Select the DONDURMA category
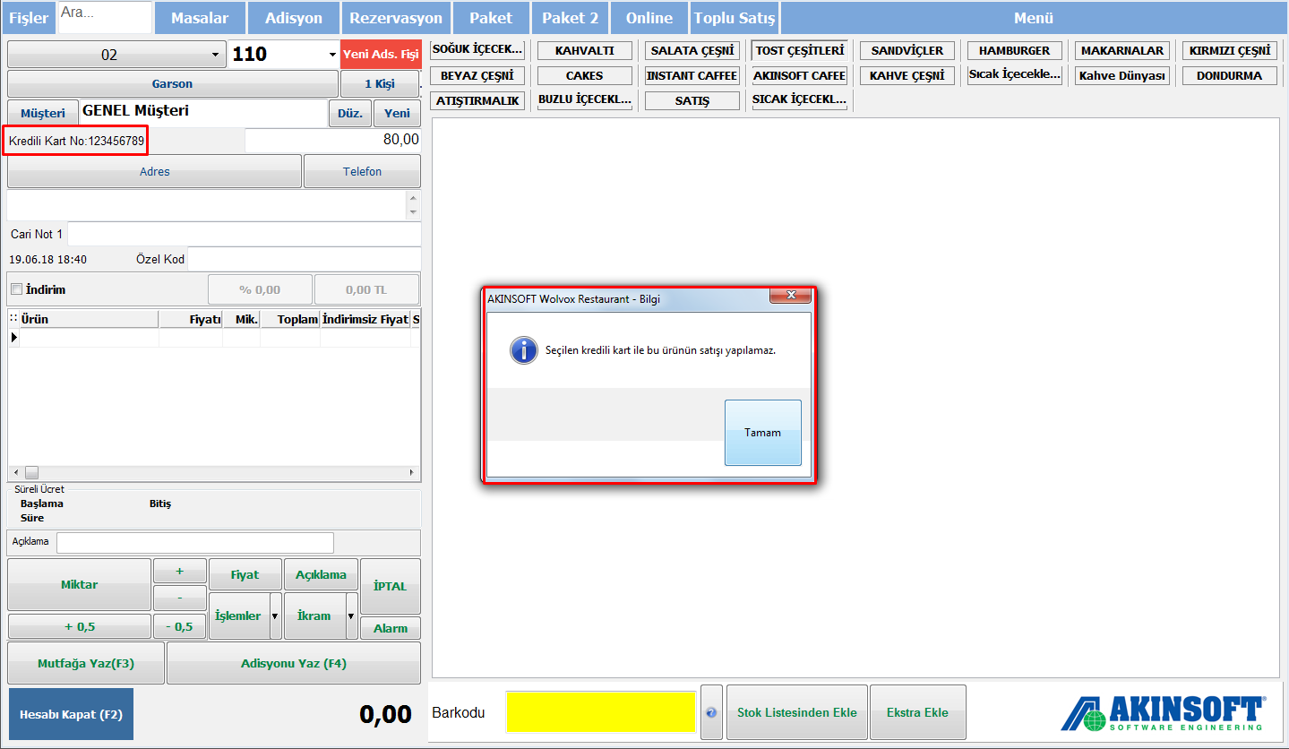The image size is (1289, 749). pos(1229,76)
